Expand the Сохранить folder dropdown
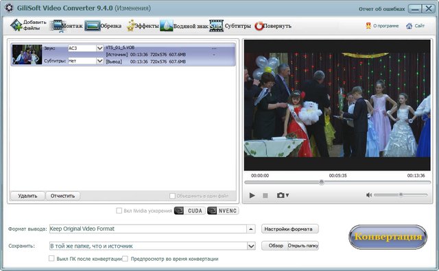This screenshot has width=439, height=271. pos(251,246)
